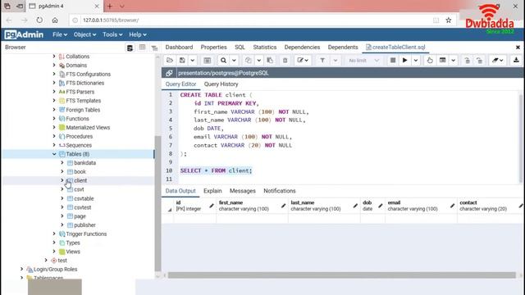Open the Object menu

pyautogui.click(x=84, y=34)
